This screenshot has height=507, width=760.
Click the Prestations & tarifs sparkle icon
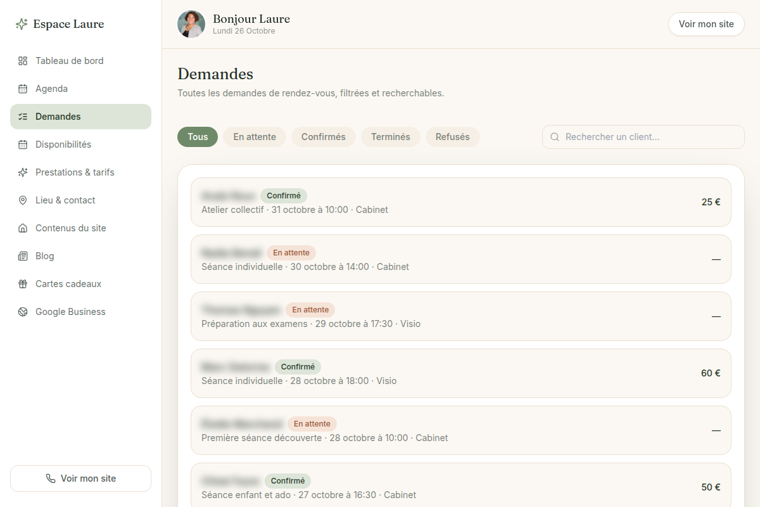pyautogui.click(x=23, y=172)
